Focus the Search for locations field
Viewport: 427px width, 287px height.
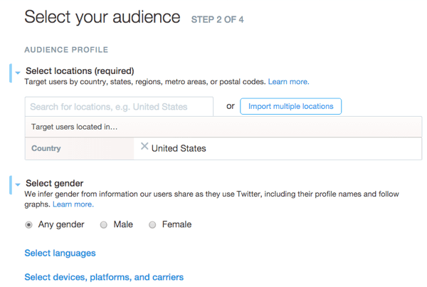click(119, 107)
